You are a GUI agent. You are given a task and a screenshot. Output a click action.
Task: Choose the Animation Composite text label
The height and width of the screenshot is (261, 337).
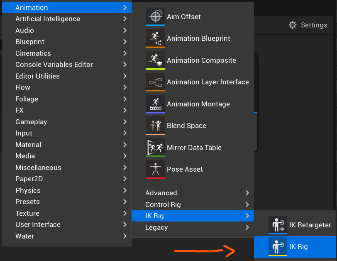[x=201, y=60]
